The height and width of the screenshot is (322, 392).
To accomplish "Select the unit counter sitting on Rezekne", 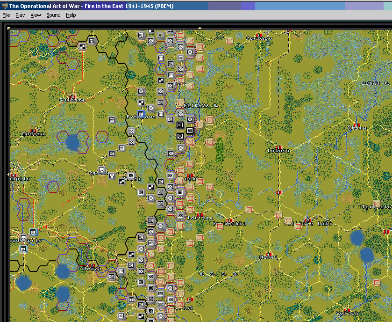I will [x=102, y=170].
